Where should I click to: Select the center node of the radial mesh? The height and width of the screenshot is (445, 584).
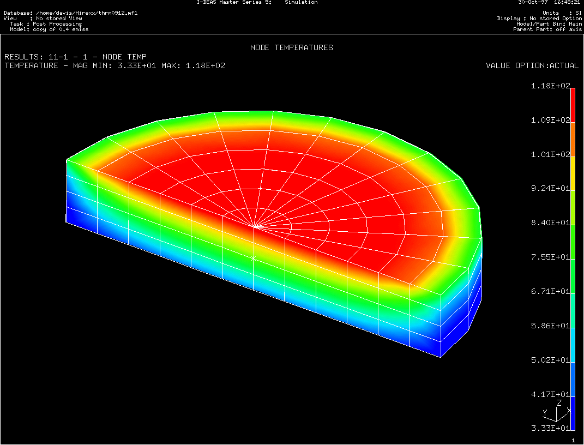pyautogui.click(x=255, y=226)
